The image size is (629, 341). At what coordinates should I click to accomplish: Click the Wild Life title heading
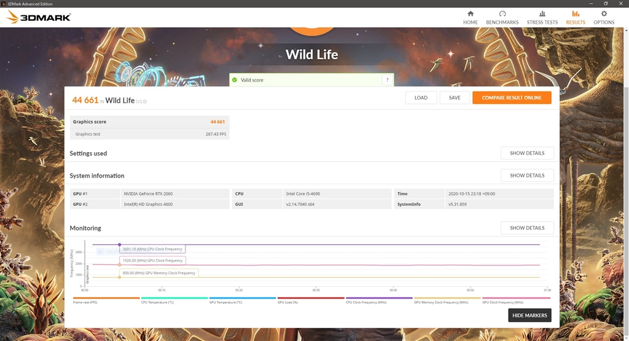pyautogui.click(x=311, y=54)
